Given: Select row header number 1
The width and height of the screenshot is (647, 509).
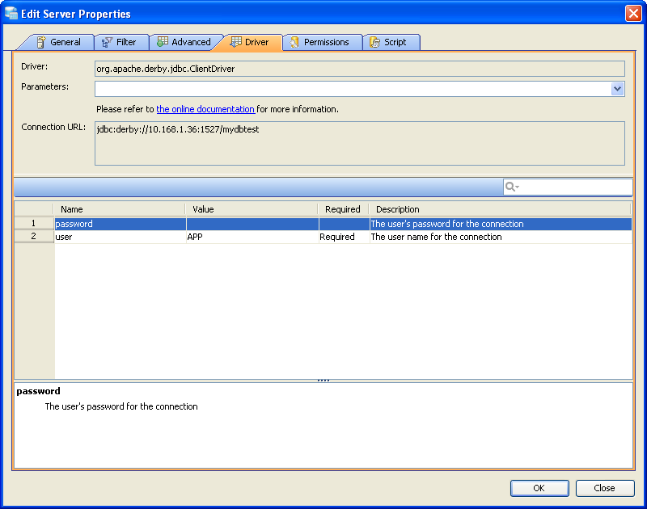Looking at the screenshot, I should point(34,223).
